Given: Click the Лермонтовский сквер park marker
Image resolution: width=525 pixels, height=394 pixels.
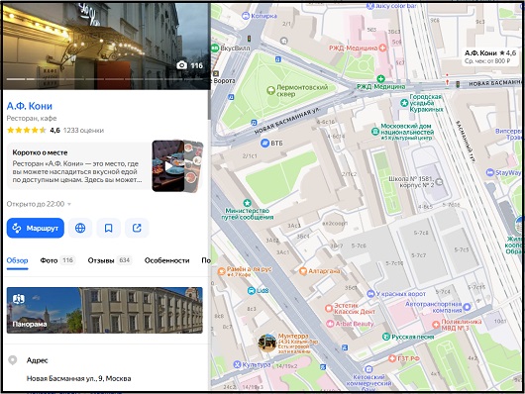Looking at the screenshot, I should pos(270,90).
